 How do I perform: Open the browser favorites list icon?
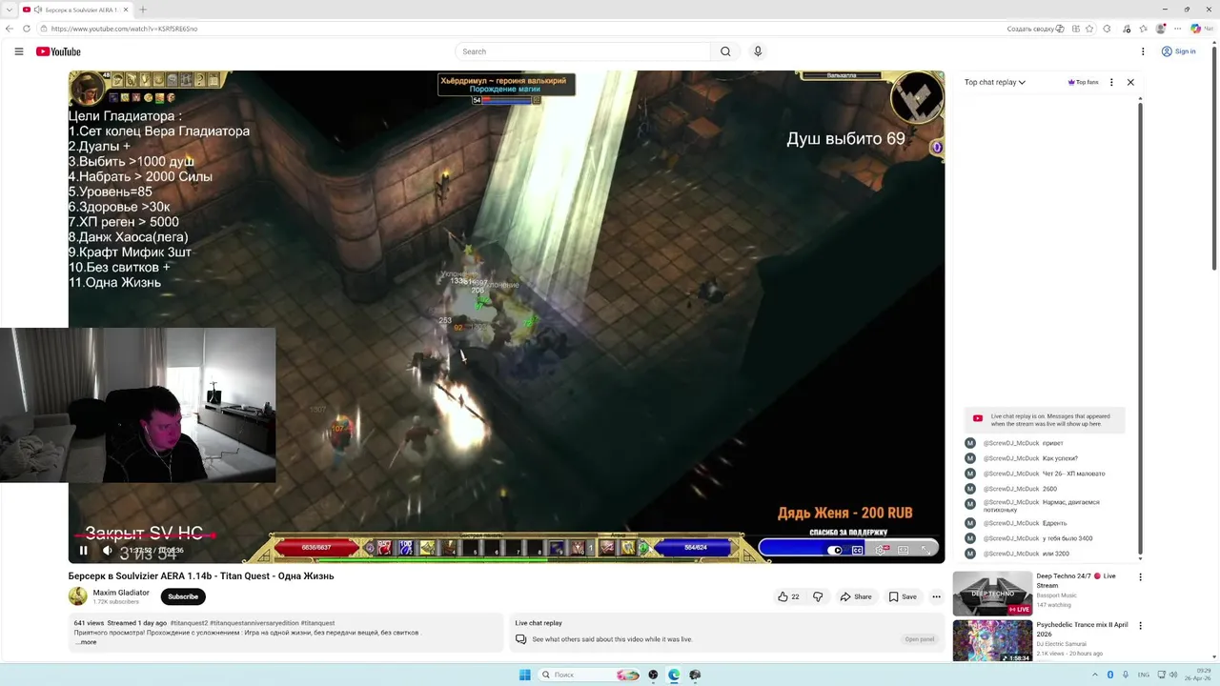(x=1143, y=29)
